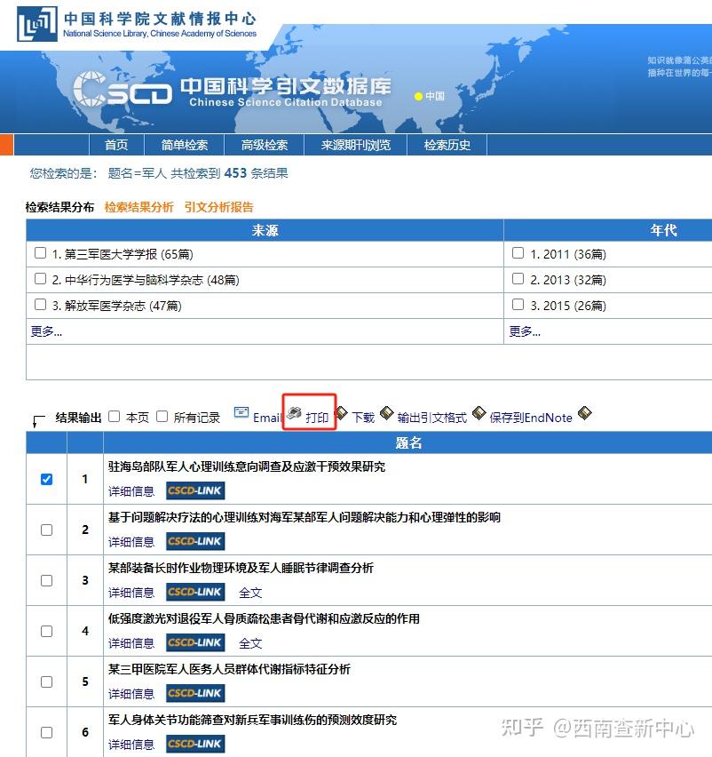Screen dimensions: 712x757
Task: Click the 保存到EndNote export icon
Action: click(x=479, y=412)
